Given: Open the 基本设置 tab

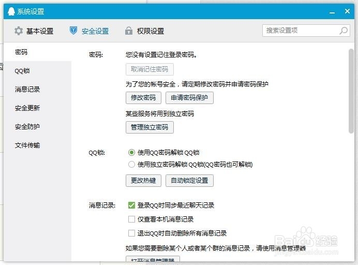Looking at the screenshot, I should click(x=34, y=31).
